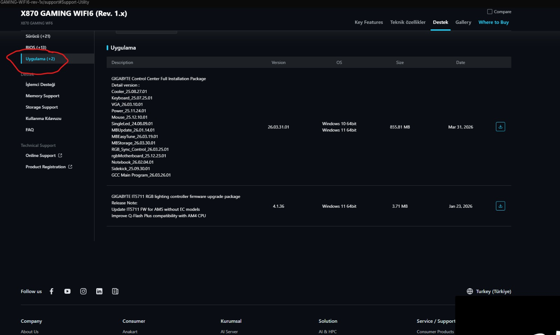Open İşlemci Desteği page
Viewport: 560px width, 335px height.
click(40, 84)
